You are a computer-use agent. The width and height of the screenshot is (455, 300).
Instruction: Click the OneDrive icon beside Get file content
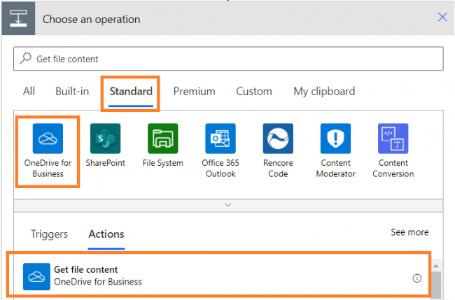click(x=36, y=276)
